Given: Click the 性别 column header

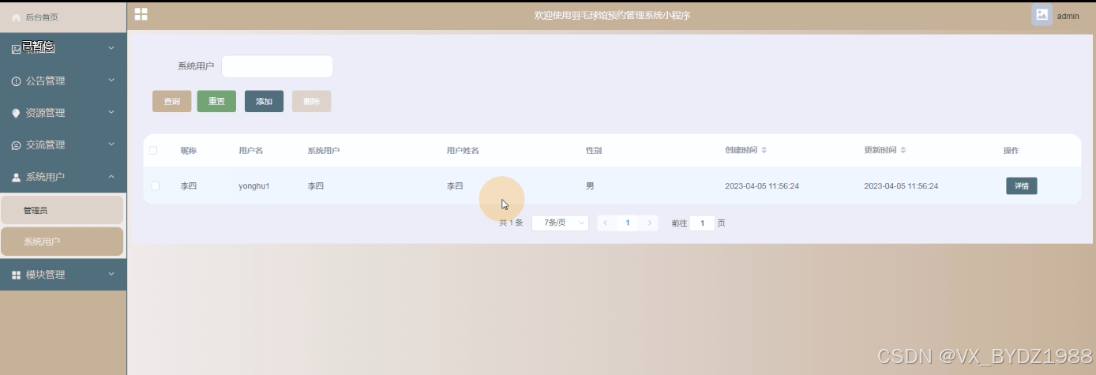Looking at the screenshot, I should pyautogui.click(x=594, y=150).
